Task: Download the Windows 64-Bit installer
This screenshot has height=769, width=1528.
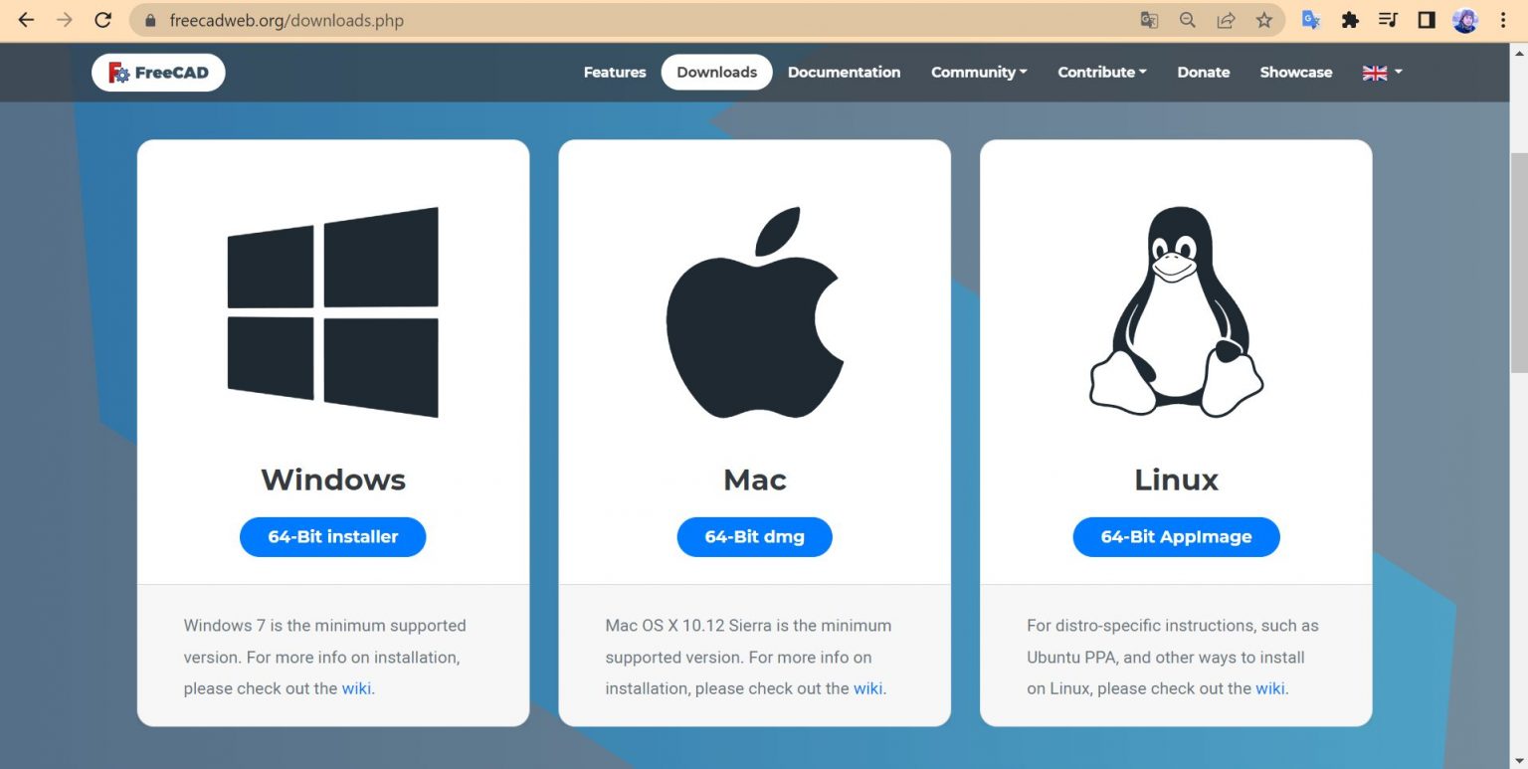Action: coord(332,537)
